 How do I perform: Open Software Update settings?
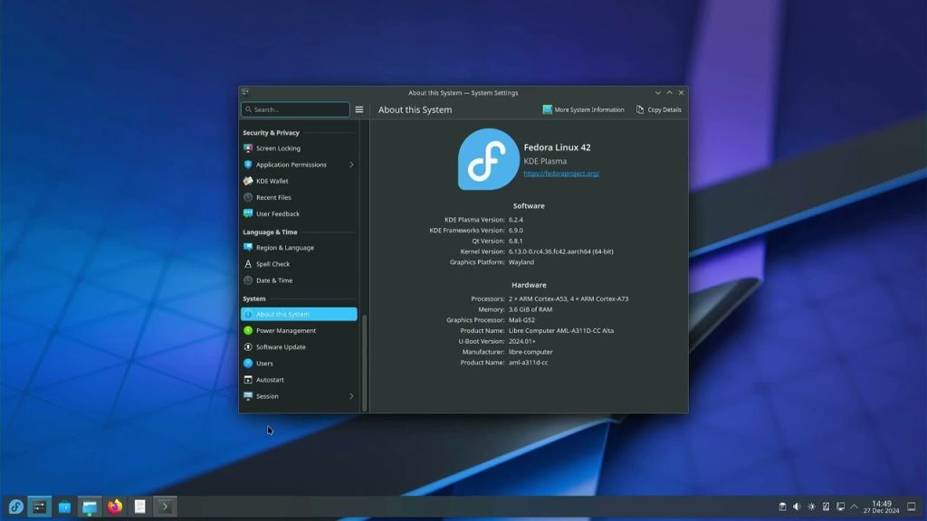pos(299,346)
